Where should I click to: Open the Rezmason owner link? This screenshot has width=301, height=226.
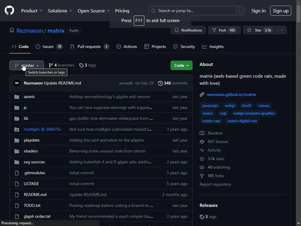pyautogui.click(x=30, y=31)
